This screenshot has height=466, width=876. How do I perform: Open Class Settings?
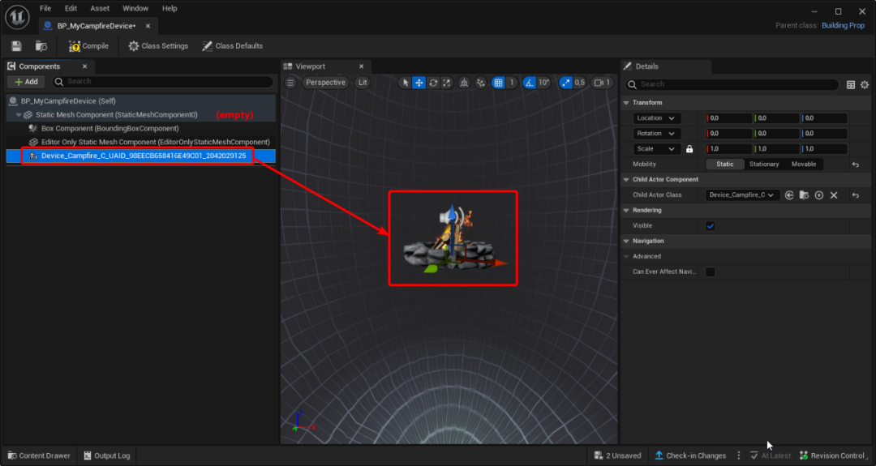point(158,46)
